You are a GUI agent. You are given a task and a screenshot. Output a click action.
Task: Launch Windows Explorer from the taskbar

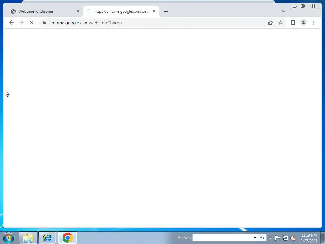click(x=28, y=238)
